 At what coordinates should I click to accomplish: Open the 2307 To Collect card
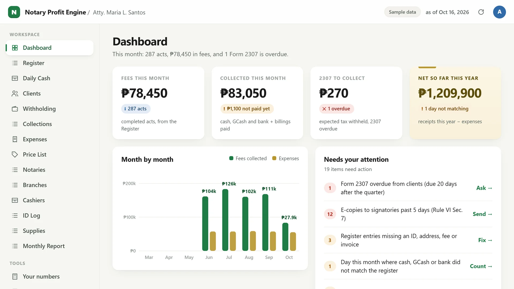click(x=356, y=103)
